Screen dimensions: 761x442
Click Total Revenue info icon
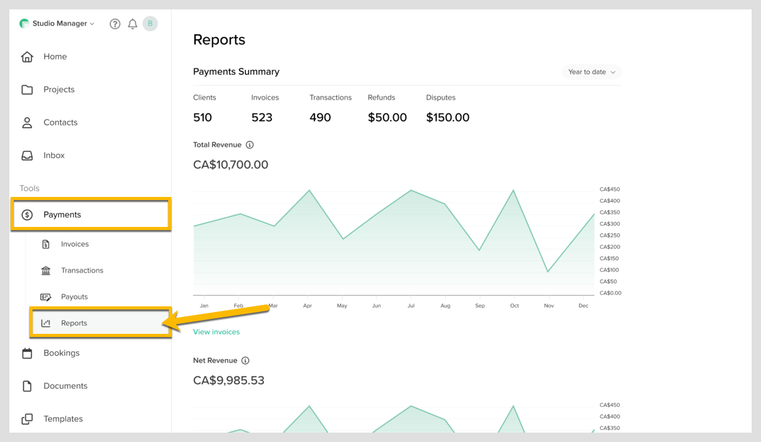[x=249, y=145]
